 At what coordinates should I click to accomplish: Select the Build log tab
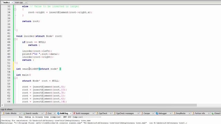point(64,113)
